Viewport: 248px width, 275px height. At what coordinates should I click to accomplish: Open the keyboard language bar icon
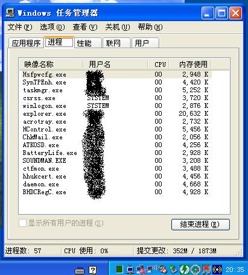pyautogui.click(x=80, y=270)
